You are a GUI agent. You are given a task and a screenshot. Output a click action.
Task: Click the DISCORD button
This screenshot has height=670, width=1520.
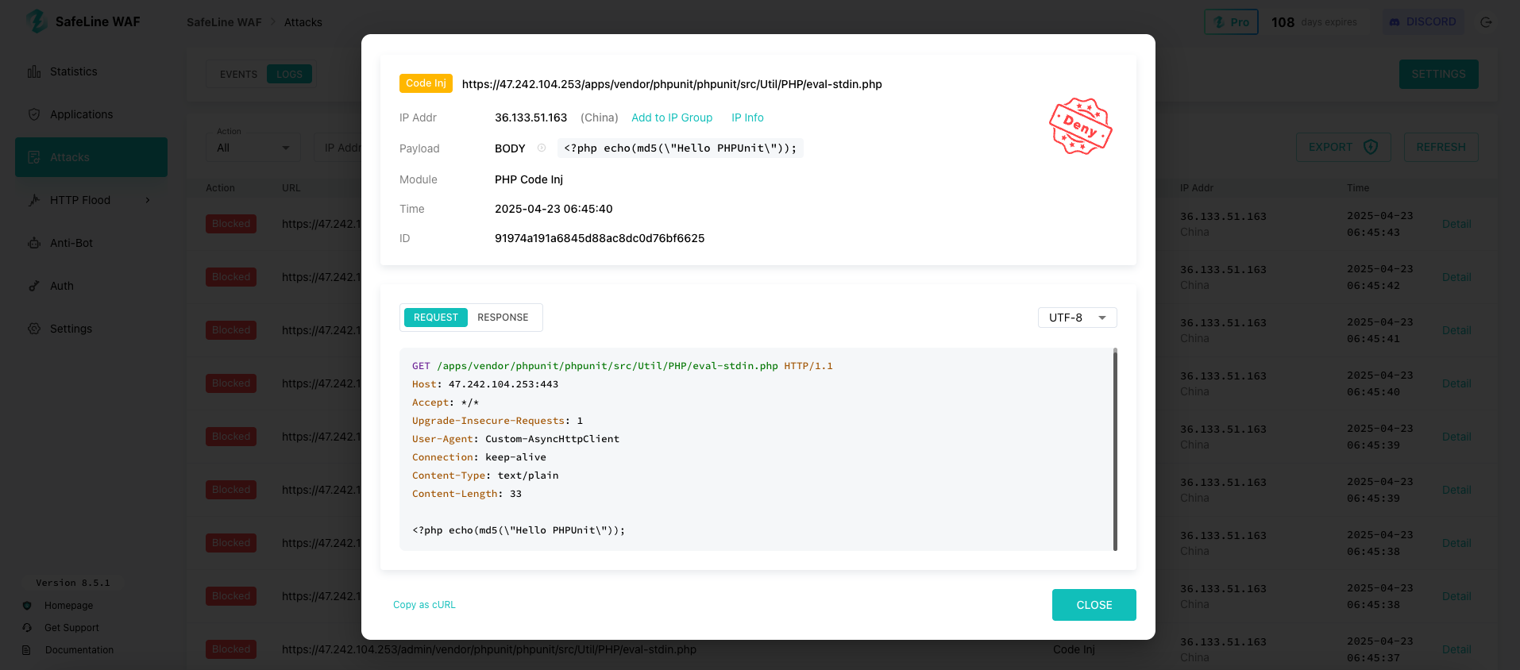1422,21
